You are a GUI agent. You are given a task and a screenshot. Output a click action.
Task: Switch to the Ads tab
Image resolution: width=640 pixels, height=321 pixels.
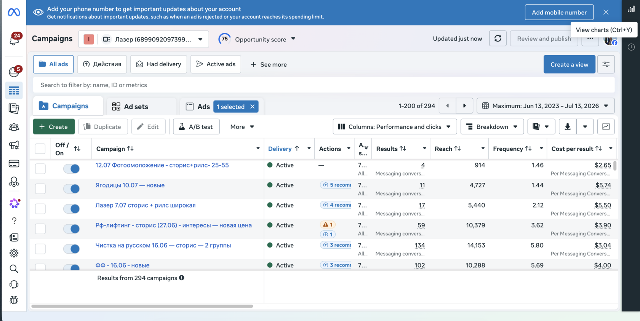point(198,107)
